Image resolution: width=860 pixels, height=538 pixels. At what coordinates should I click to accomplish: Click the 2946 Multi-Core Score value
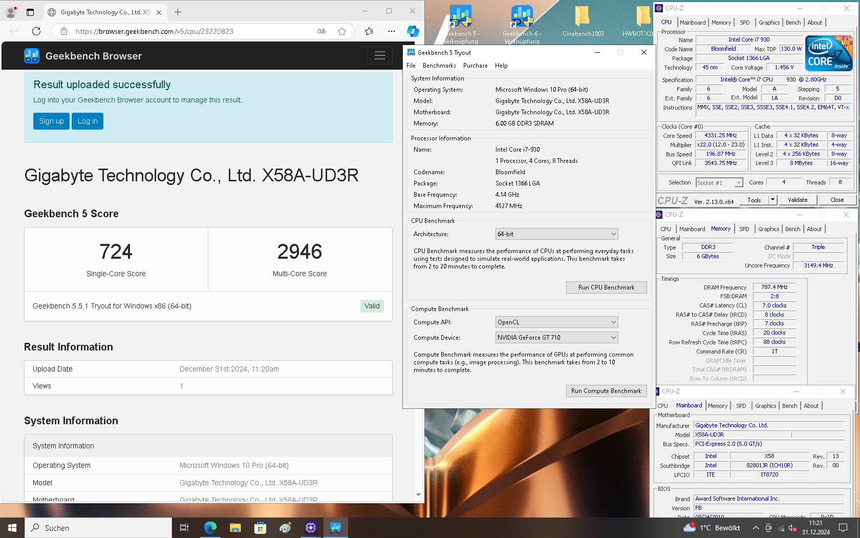(299, 252)
